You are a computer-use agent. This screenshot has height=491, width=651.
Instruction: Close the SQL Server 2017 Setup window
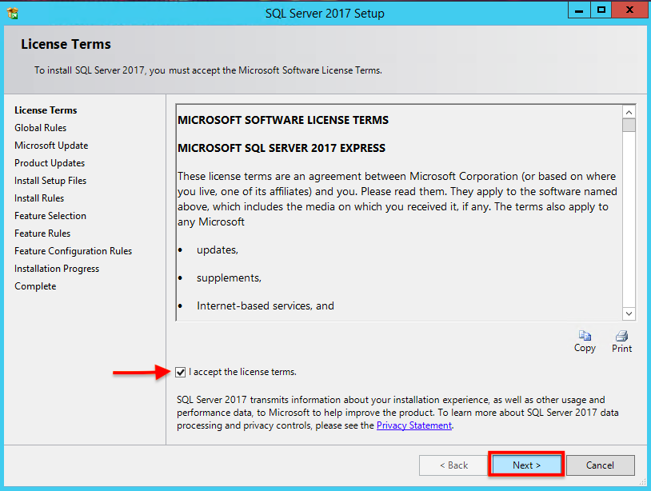pyautogui.click(x=630, y=10)
